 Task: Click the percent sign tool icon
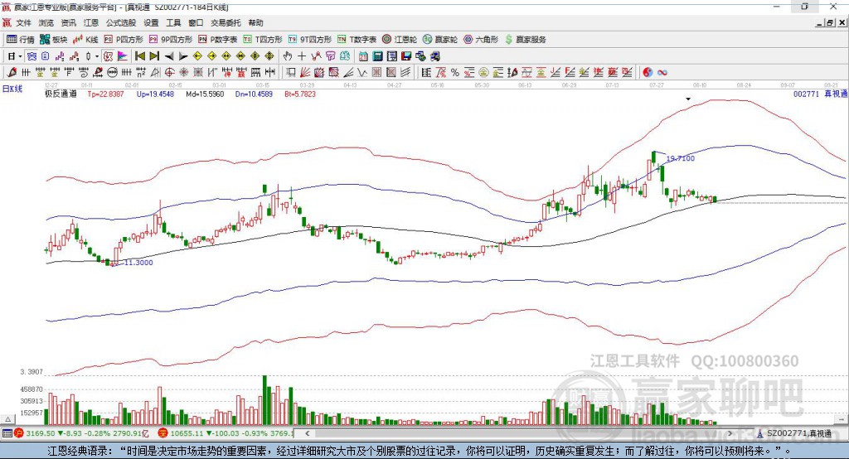(x=455, y=73)
